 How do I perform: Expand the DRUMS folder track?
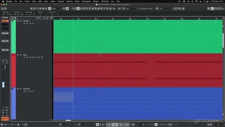[x=13, y=21]
